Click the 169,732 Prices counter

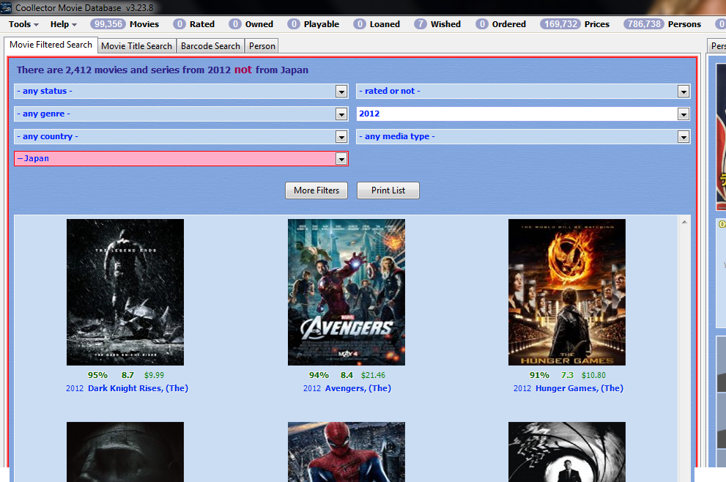click(x=574, y=24)
